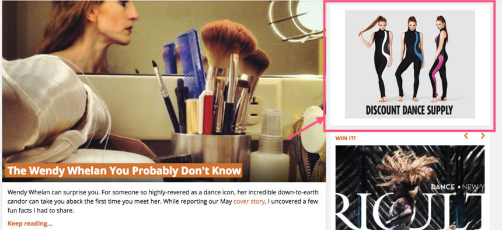Advance to the next WIN IT! item
The width and height of the screenshot is (502, 230).
pyautogui.click(x=483, y=136)
